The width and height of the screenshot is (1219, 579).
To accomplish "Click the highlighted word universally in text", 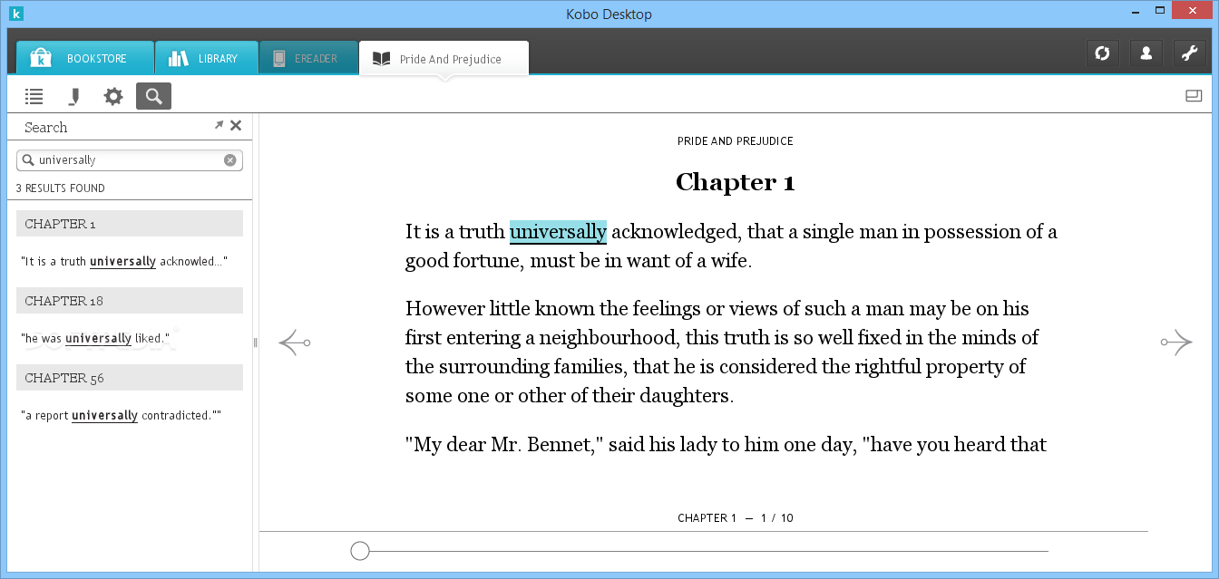I will (558, 232).
